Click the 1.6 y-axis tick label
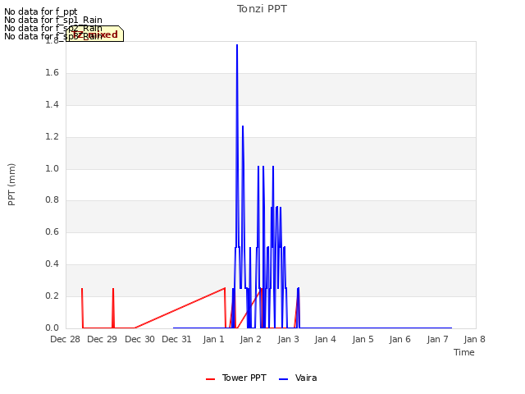525x394 pixels. [x=52, y=73]
